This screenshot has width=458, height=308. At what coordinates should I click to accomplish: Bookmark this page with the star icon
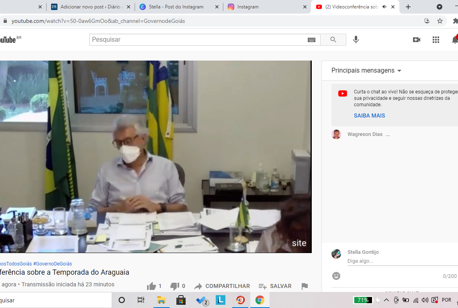coord(440,21)
